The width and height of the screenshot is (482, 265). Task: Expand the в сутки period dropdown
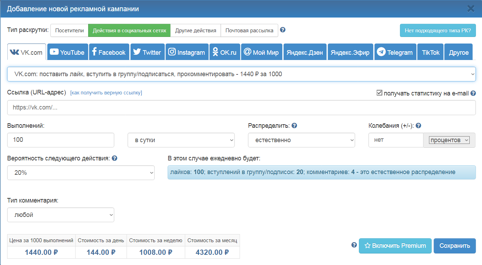tap(181, 140)
